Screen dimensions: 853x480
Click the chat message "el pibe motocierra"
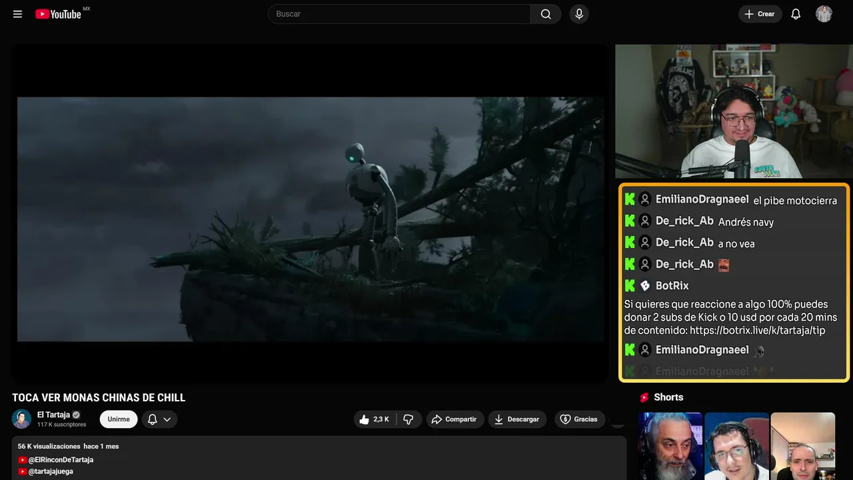(x=795, y=201)
